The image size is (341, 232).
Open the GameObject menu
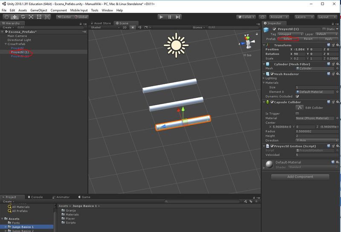tap(39, 10)
